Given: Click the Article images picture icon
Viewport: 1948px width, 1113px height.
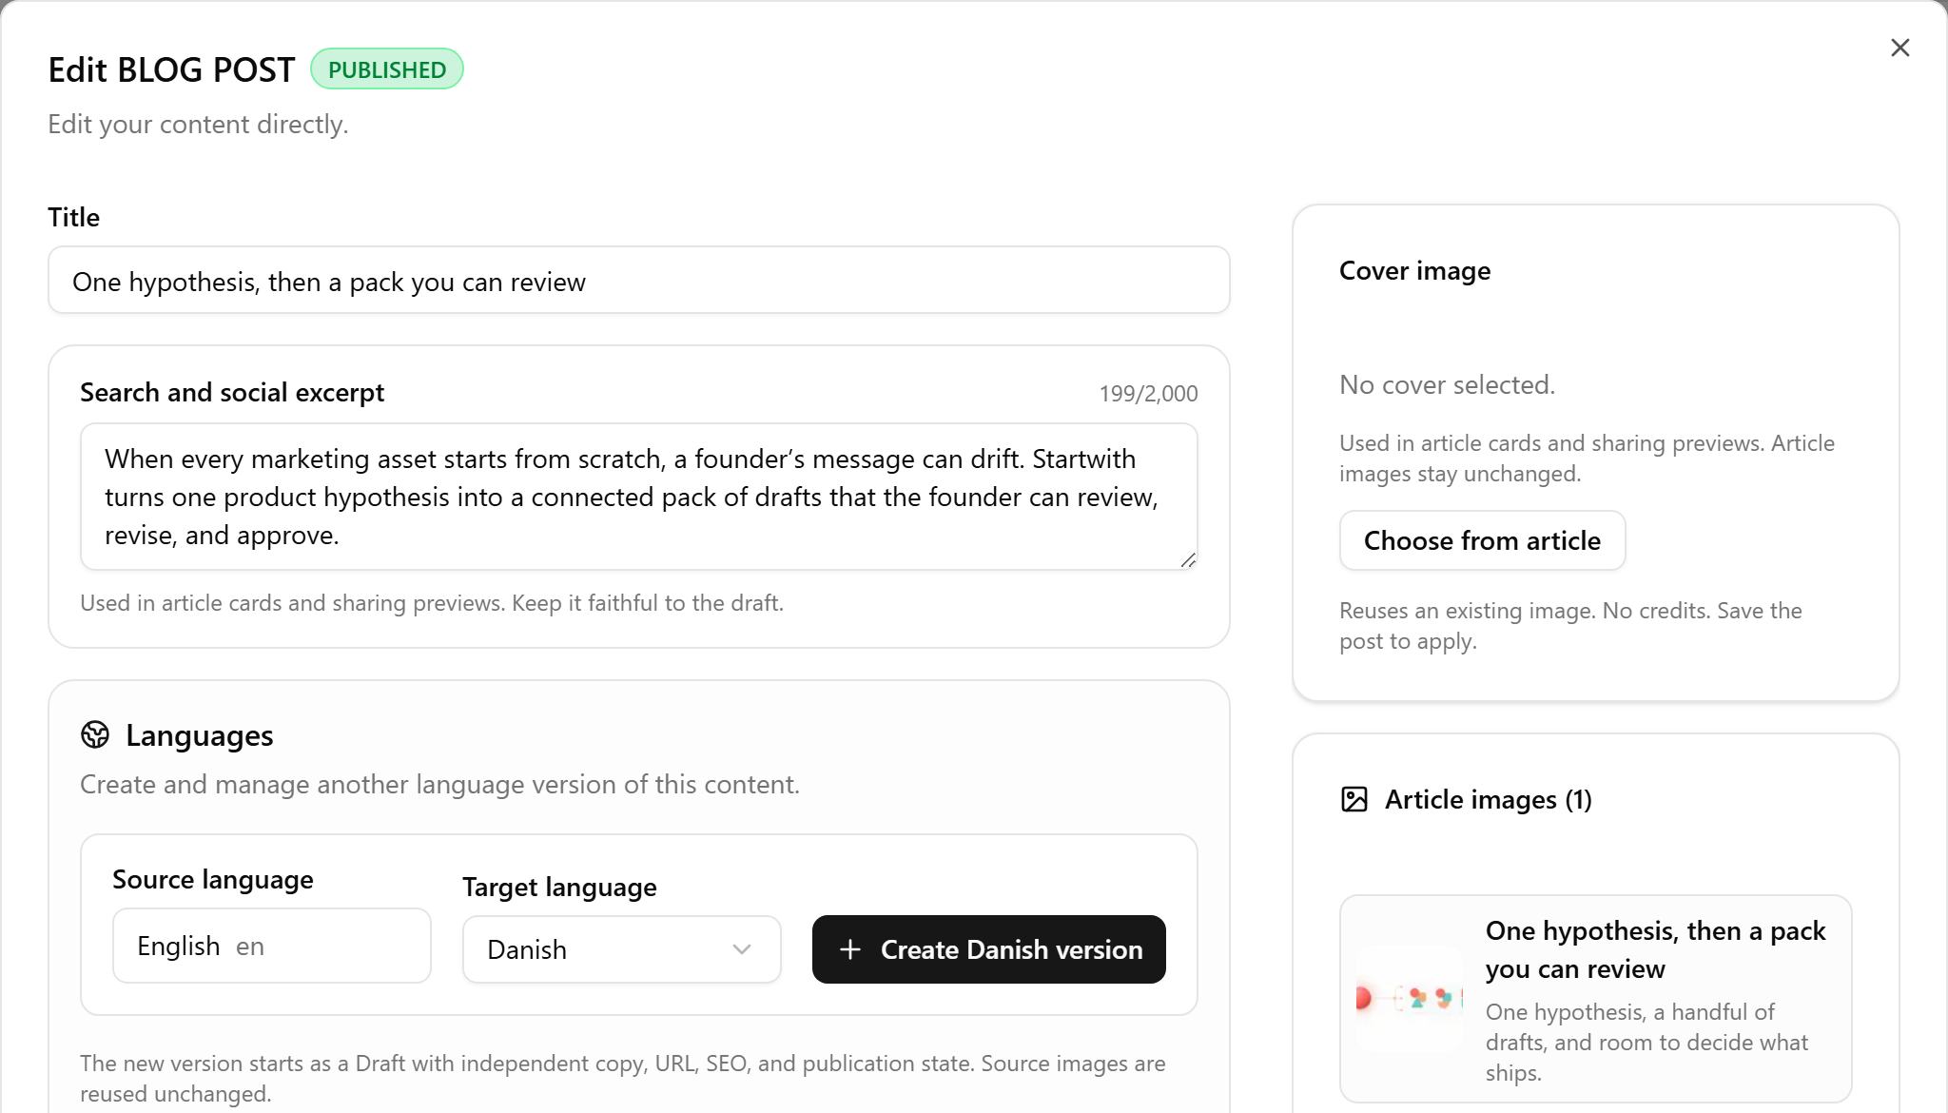Looking at the screenshot, I should click(1354, 799).
